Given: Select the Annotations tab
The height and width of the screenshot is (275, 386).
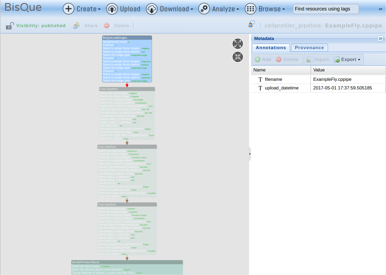Looking at the screenshot, I should coord(271,48).
